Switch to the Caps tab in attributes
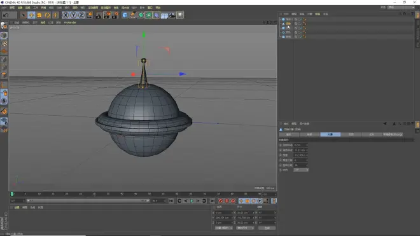This screenshot has height=236, width=420. [x=351, y=134]
